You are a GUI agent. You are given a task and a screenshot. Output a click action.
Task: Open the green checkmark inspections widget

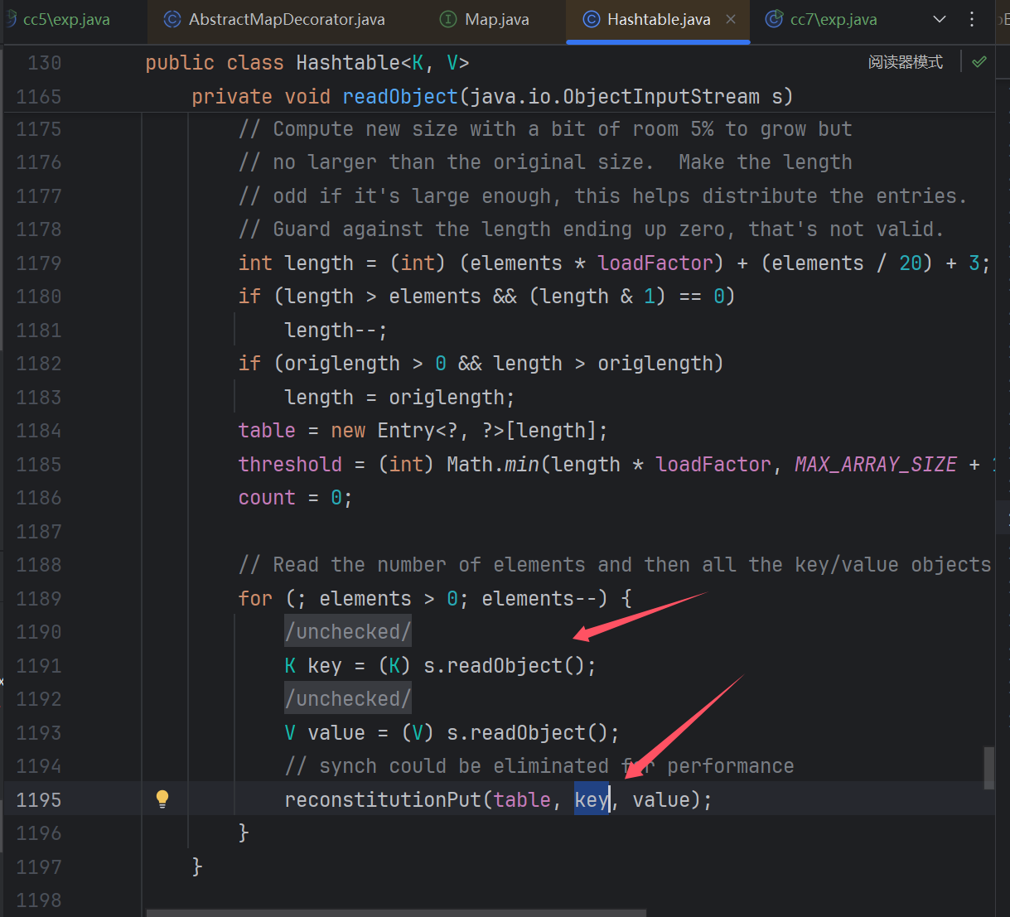pos(979,62)
